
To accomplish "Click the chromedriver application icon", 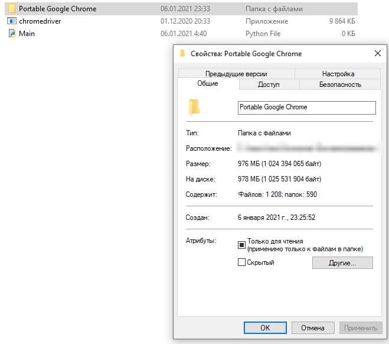I will pos(12,21).
